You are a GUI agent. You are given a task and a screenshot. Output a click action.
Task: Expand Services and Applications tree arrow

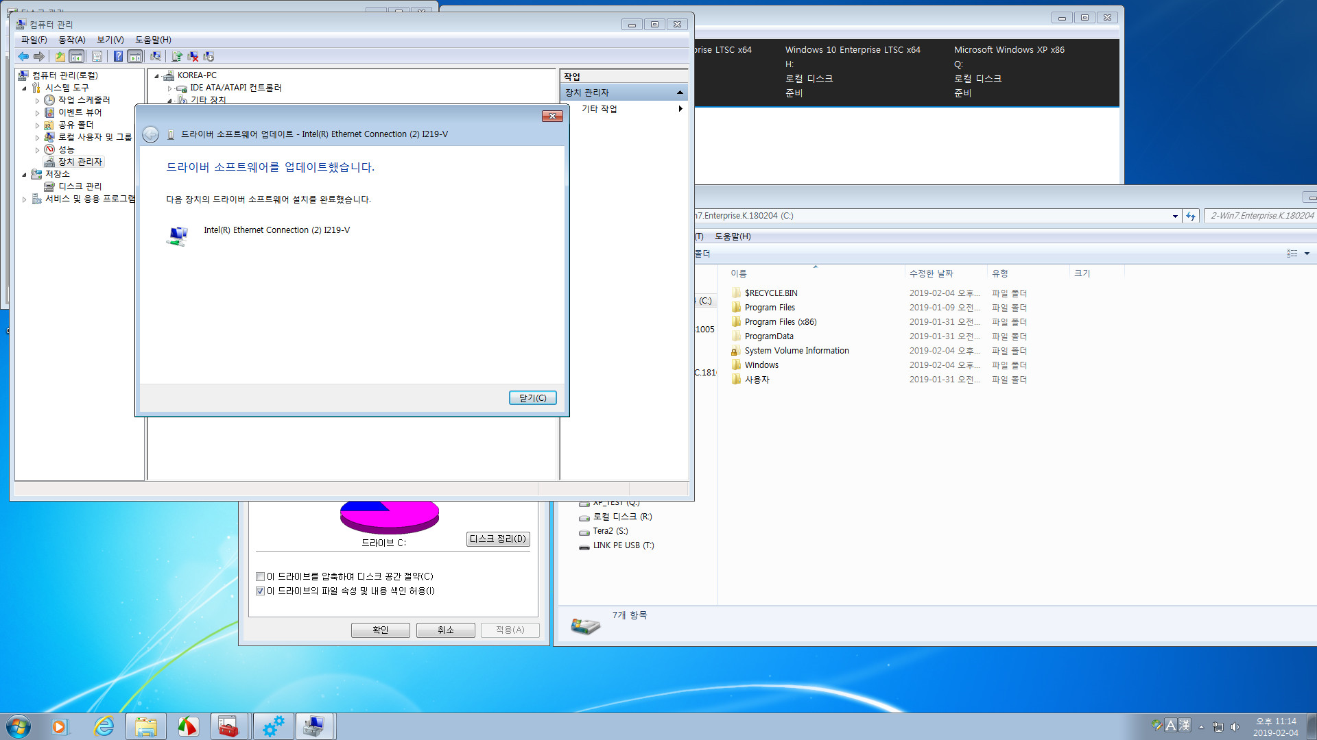pos(24,199)
